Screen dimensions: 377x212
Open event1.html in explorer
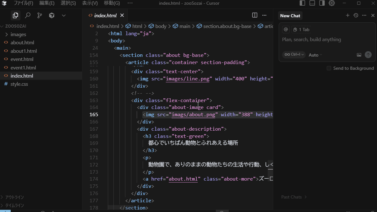click(41, 68)
